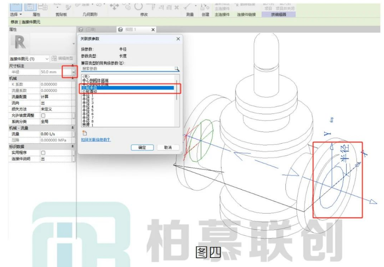The height and width of the screenshot is (267, 384).
Task: Click the 流量配置 value 计算
Action: coord(56,97)
